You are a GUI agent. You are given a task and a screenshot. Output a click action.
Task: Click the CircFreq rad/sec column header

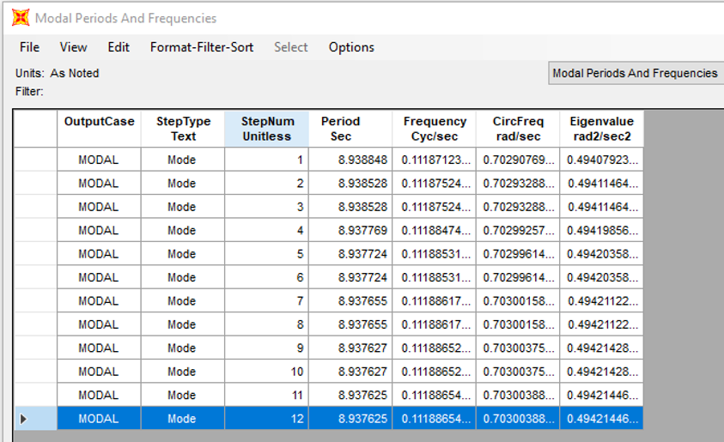point(518,129)
